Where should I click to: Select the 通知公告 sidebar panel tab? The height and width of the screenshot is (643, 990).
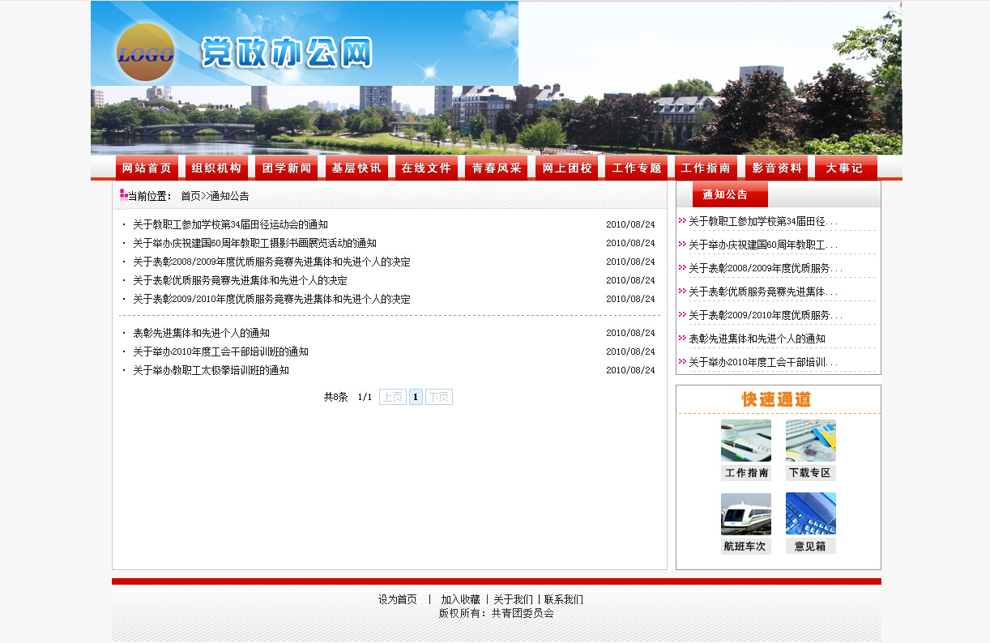click(730, 194)
